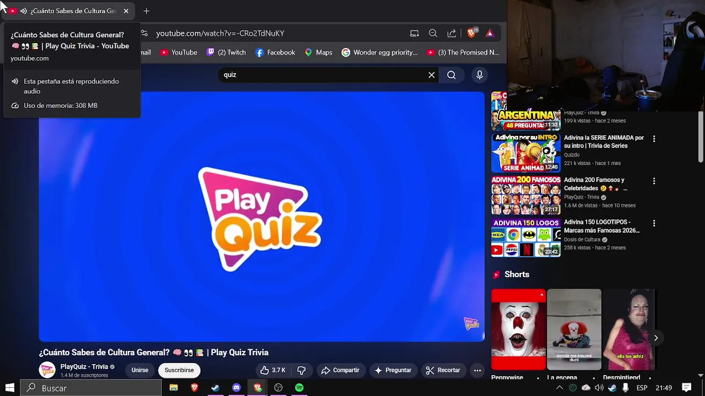The width and height of the screenshot is (705, 396).
Task: Click the Quizdo channel name
Action: click(572, 155)
